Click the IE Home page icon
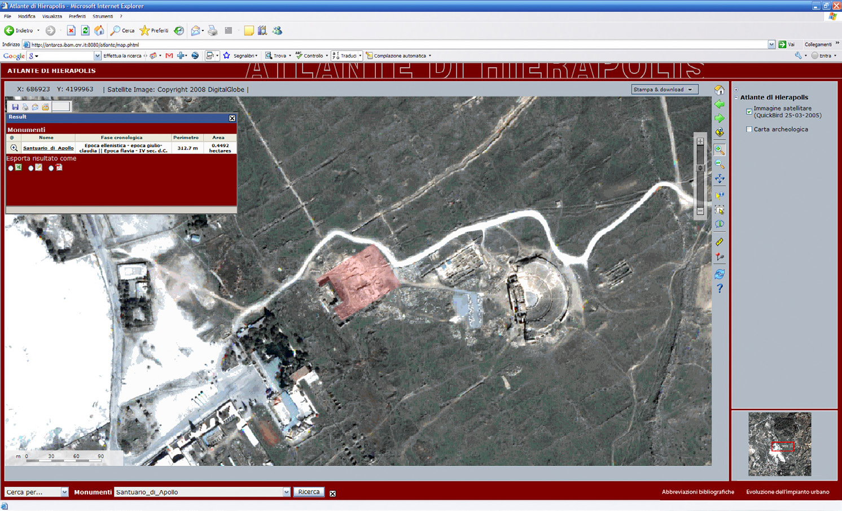The height and width of the screenshot is (511, 842). [x=99, y=30]
